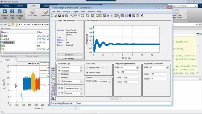Go back using MATLAB folder back arrow
202x114 pixels.
point(2,25)
